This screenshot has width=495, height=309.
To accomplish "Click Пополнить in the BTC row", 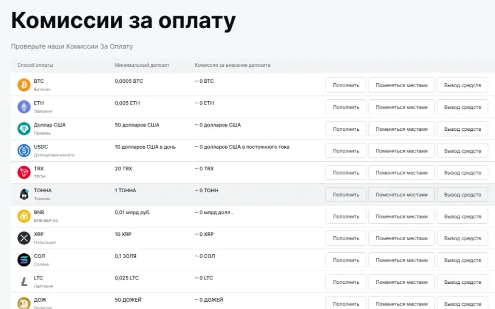I will [346, 85].
